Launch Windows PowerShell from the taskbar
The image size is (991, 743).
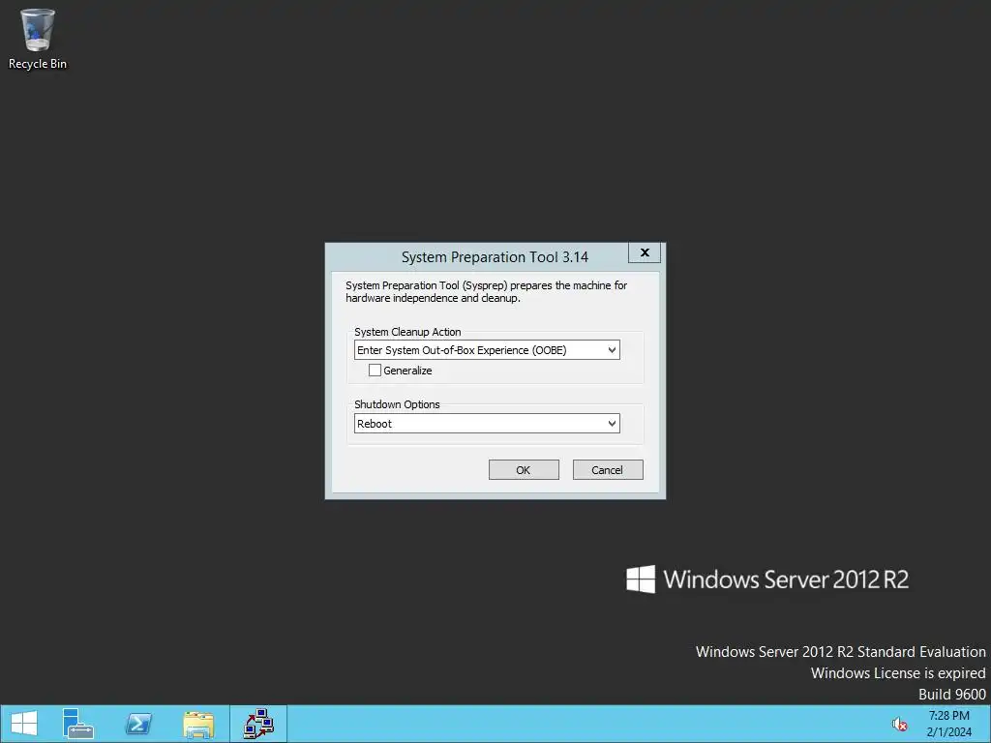[138, 724]
